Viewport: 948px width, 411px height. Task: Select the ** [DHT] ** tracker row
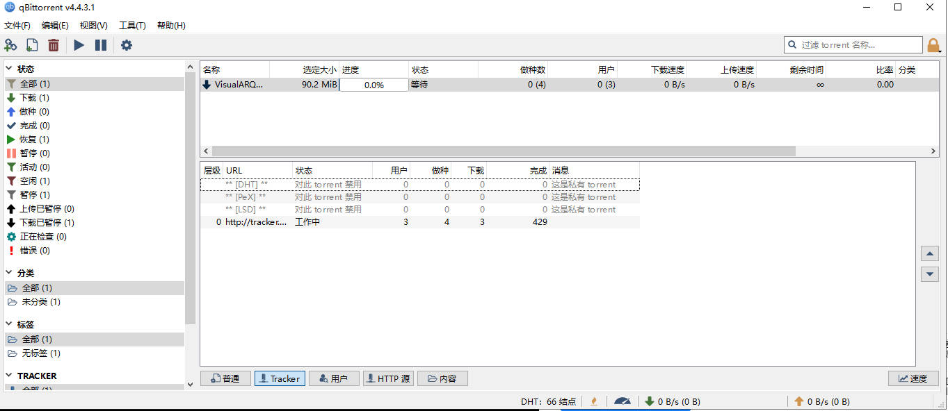pyautogui.click(x=419, y=185)
